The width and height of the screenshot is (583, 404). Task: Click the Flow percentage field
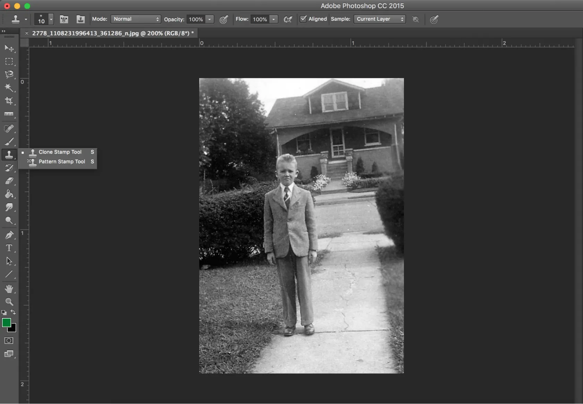[x=260, y=19]
